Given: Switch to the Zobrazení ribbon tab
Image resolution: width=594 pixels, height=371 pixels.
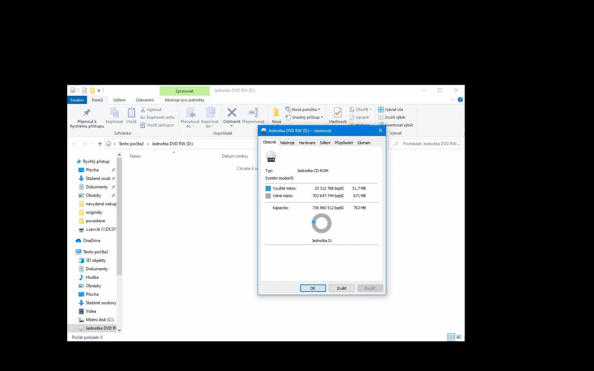Looking at the screenshot, I should pos(145,100).
